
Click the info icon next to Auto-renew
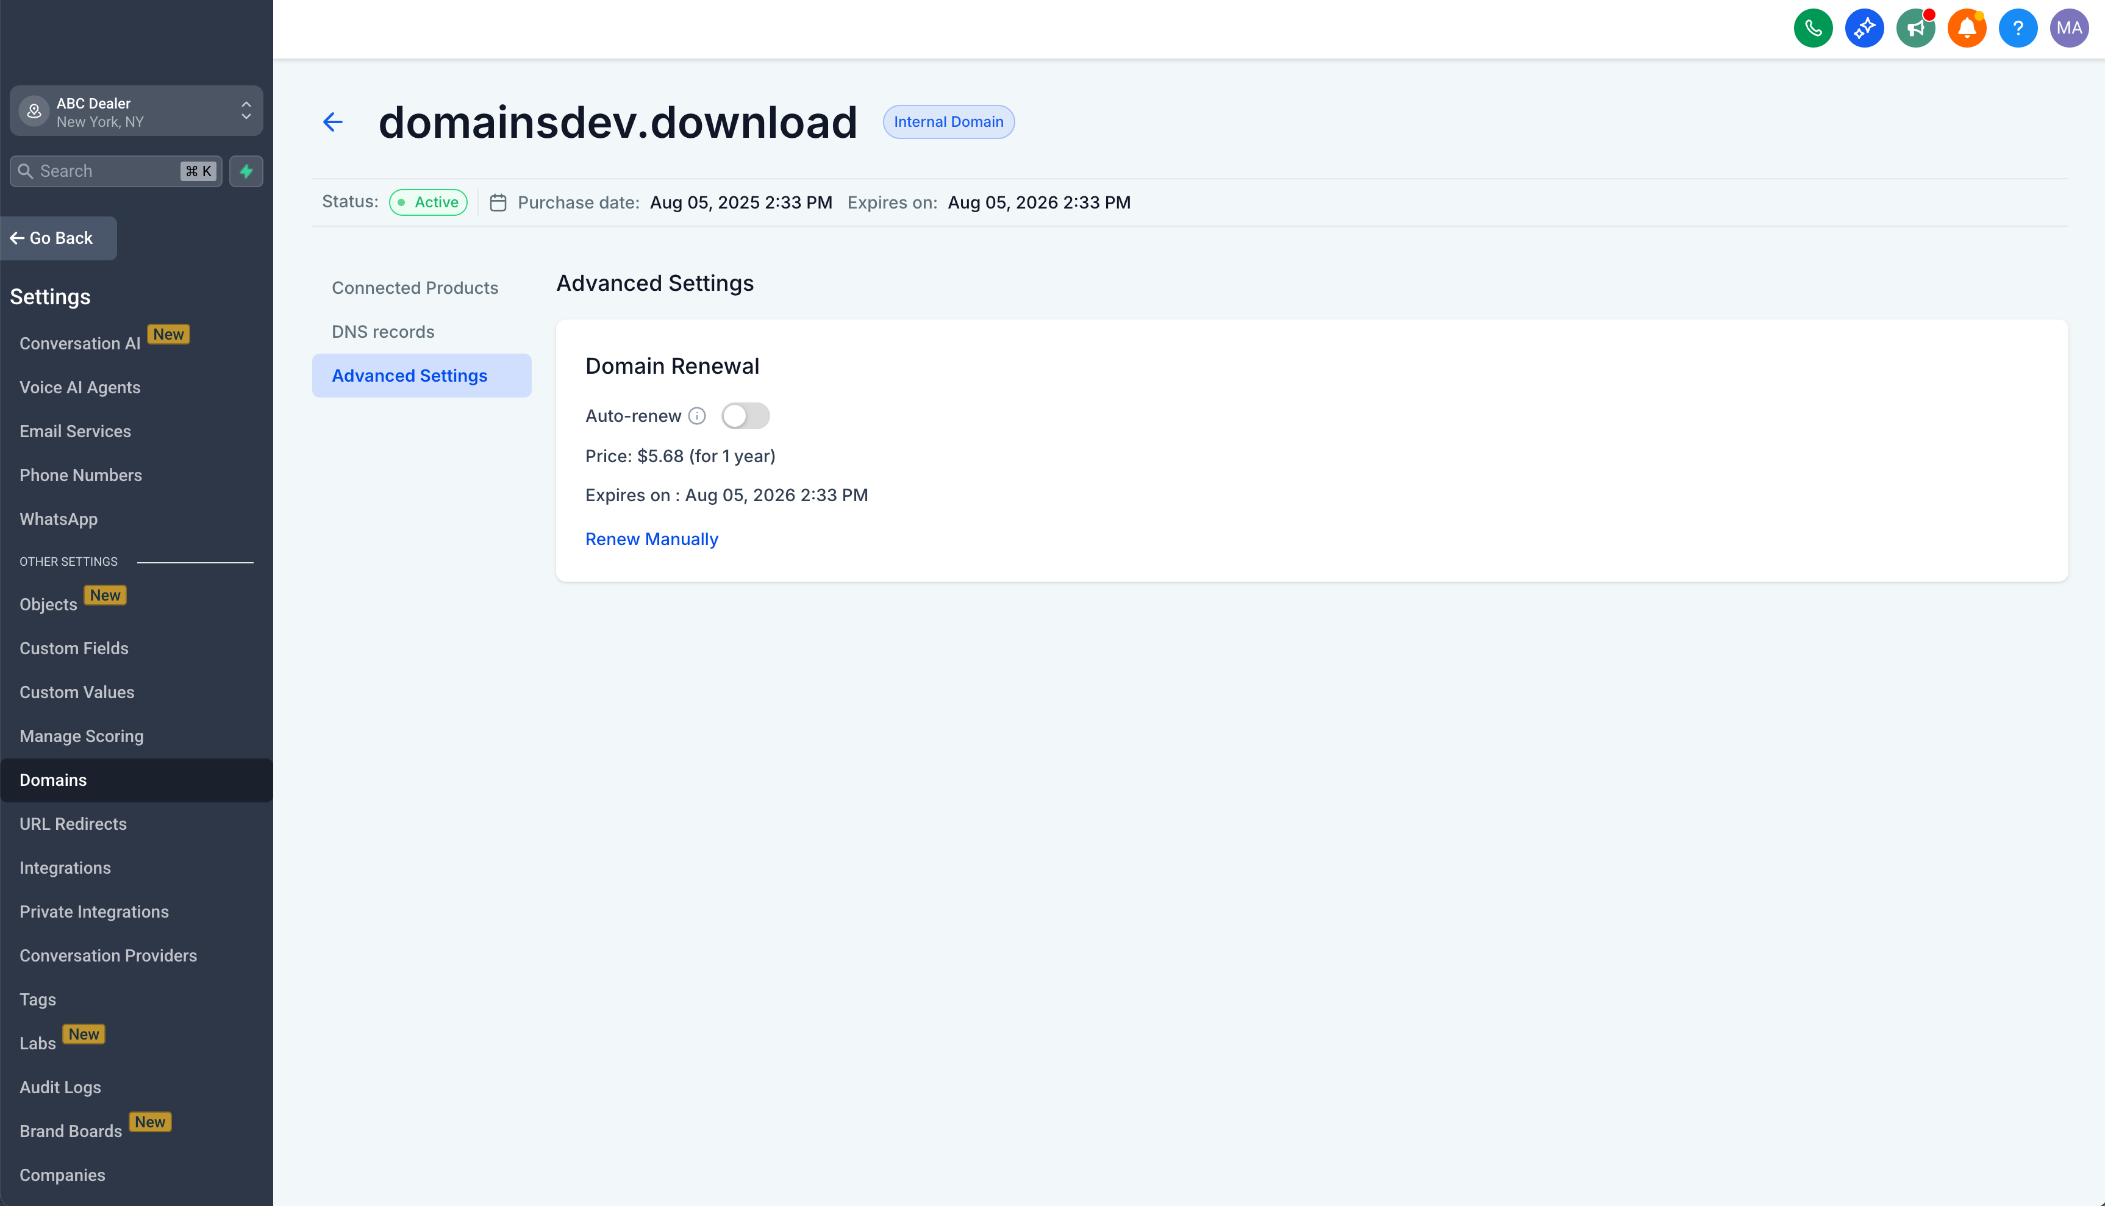698,416
